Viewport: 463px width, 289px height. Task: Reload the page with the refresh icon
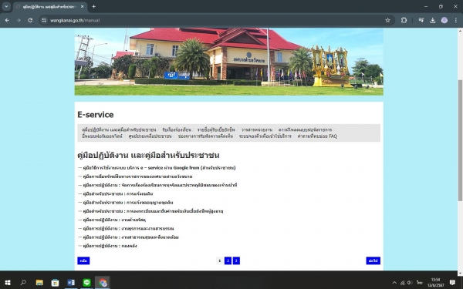pyautogui.click(x=30, y=20)
